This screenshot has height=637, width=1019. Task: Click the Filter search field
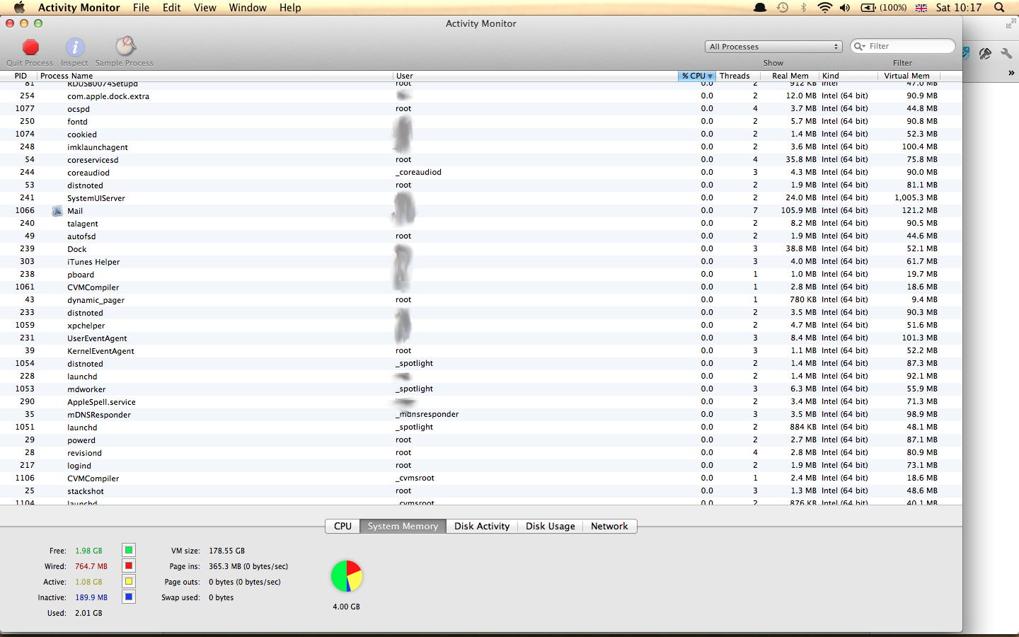[x=903, y=46]
